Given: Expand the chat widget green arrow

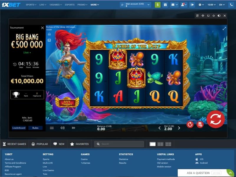Looking at the screenshot, I should [230, 173].
